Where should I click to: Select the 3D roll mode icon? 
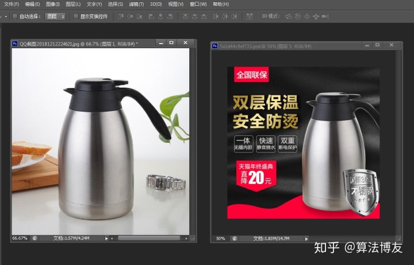pos(298,16)
